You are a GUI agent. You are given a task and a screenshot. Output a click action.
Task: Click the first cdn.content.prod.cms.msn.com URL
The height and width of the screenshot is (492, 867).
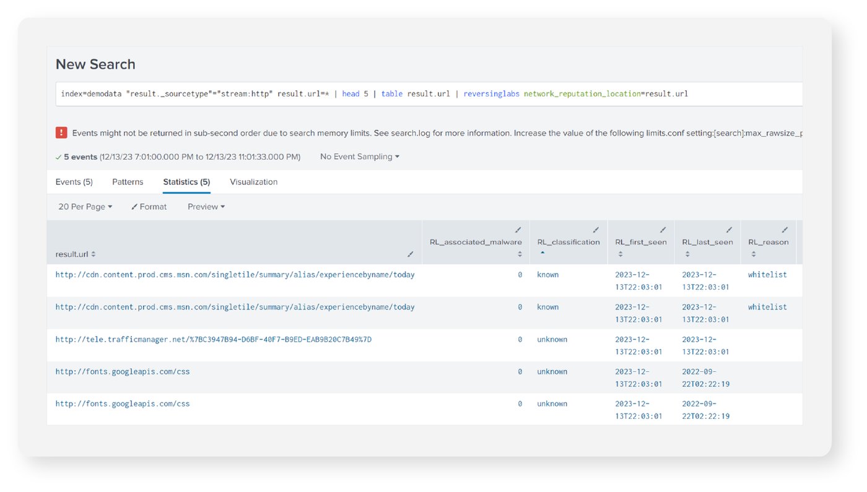pyautogui.click(x=235, y=274)
